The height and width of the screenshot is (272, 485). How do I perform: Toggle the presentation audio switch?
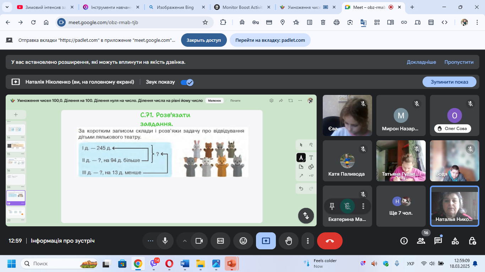pyautogui.click(x=187, y=82)
